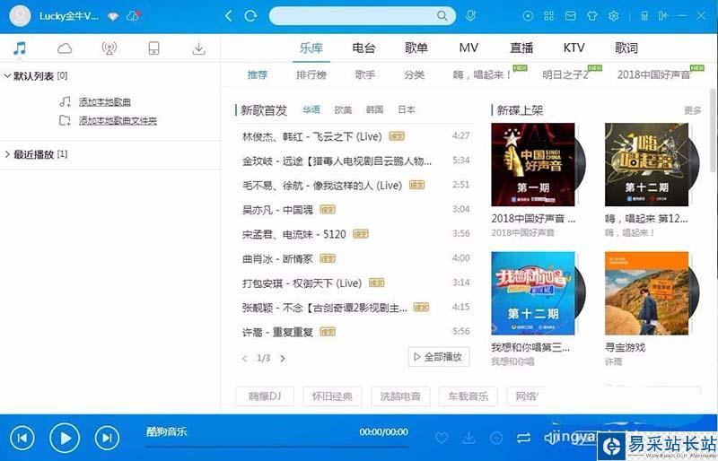The image size is (718, 461).
Task: Switch to the 歌单 tab
Action: (x=416, y=48)
